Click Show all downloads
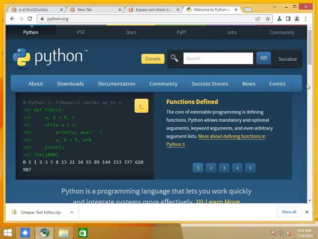 click(x=289, y=212)
